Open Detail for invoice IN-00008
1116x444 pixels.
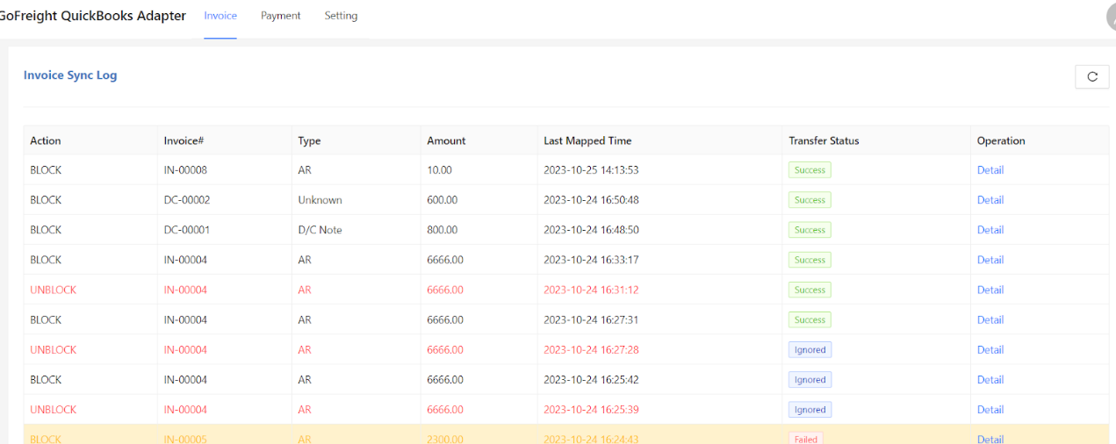tap(990, 170)
